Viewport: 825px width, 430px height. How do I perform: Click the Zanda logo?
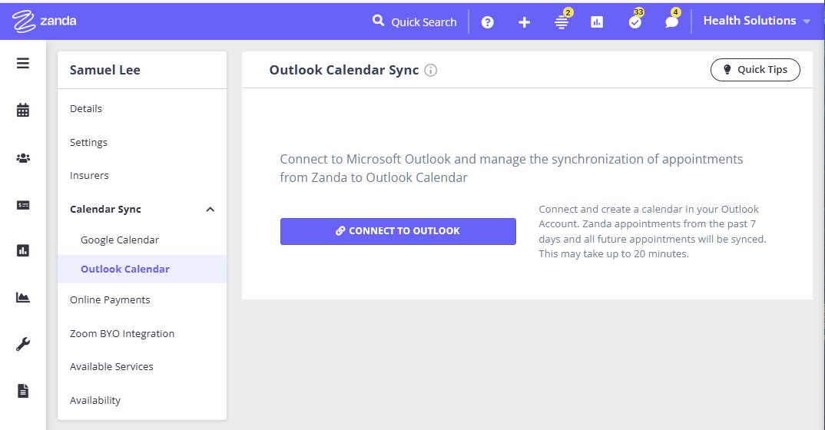[x=45, y=21]
